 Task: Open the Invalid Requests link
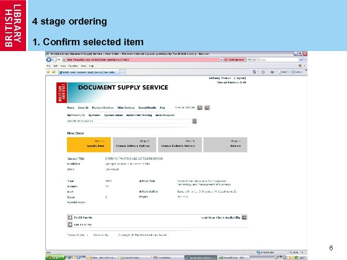165,115
